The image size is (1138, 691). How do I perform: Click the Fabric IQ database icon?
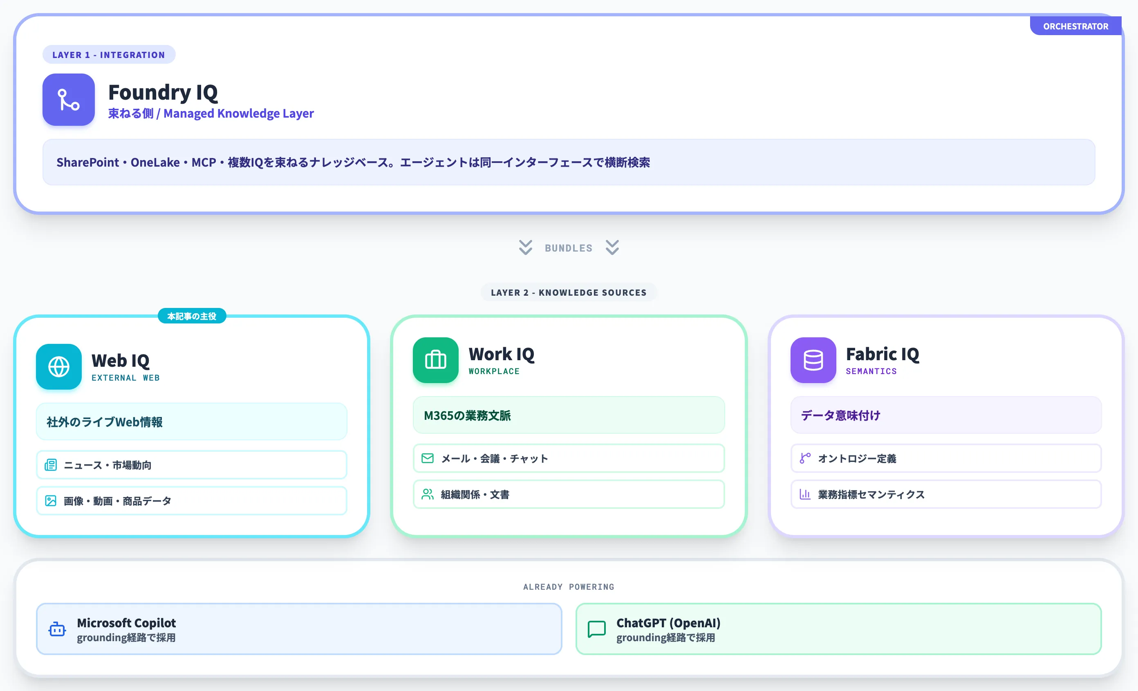click(813, 360)
